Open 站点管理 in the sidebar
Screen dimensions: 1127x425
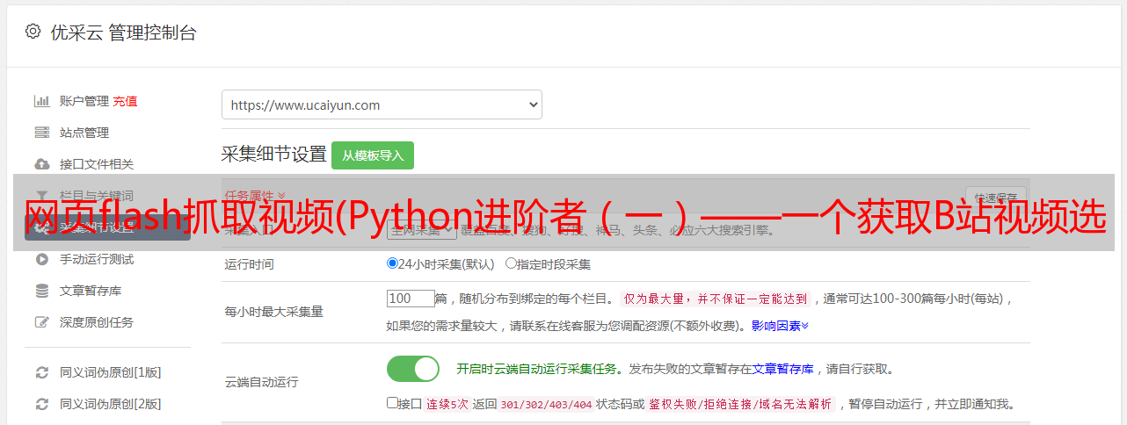point(84,133)
